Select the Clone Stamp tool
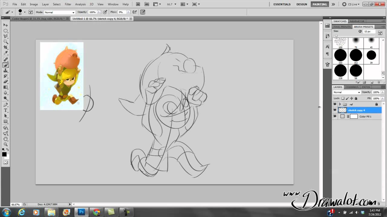The image size is (387, 217). (5, 71)
